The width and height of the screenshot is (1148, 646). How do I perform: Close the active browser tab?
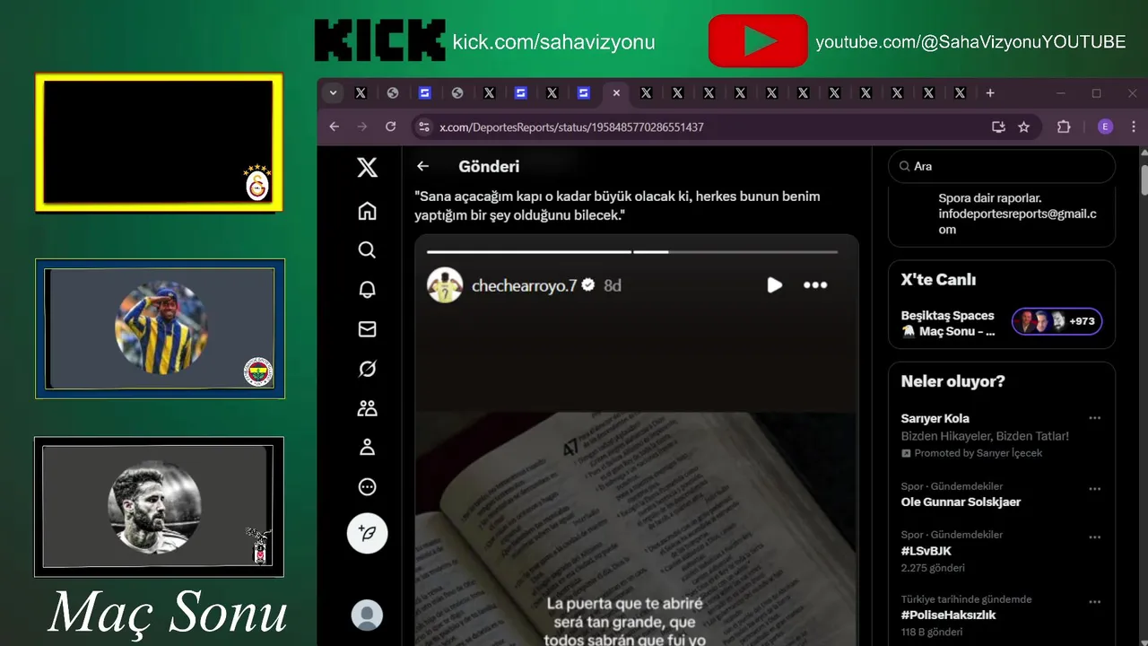[x=615, y=92]
